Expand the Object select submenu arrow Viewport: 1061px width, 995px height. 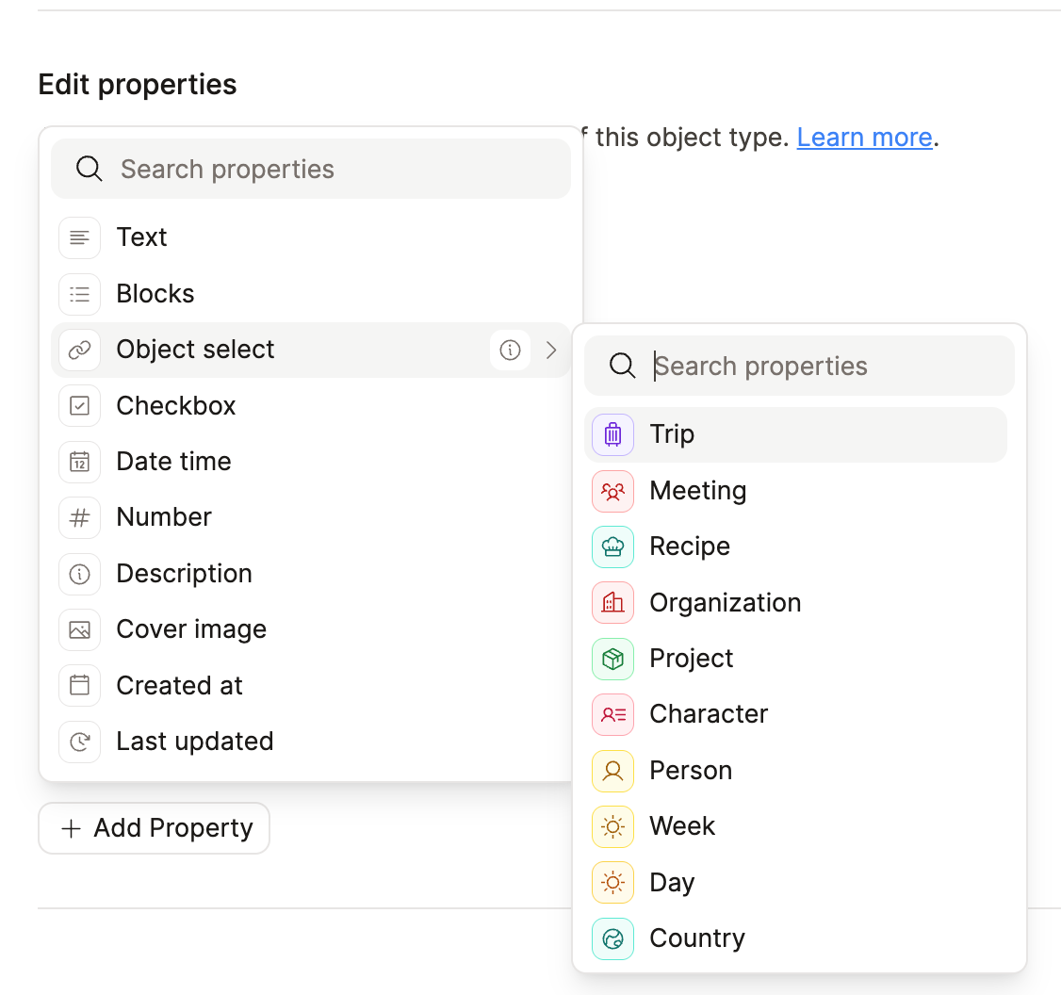[x=552, y=351]
